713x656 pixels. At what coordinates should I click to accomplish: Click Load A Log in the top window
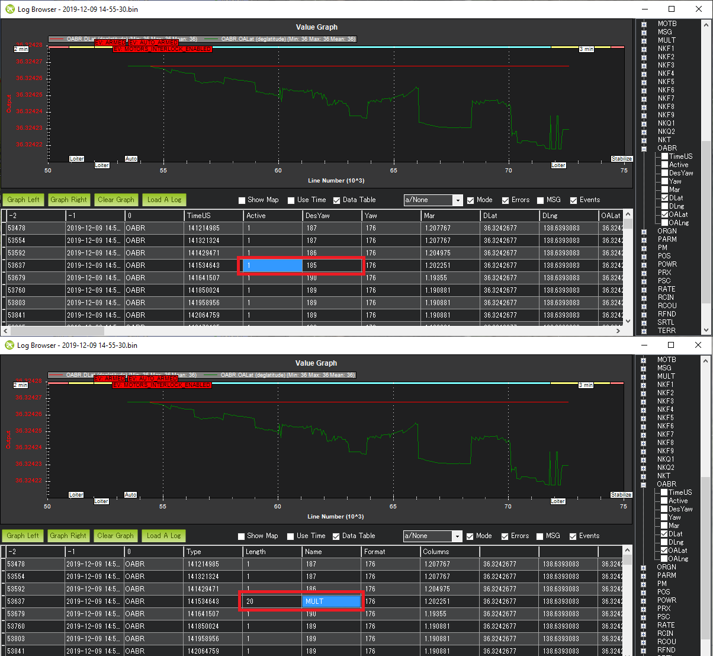165,200
